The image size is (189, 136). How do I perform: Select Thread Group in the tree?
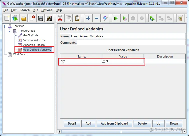coord(26,31)
